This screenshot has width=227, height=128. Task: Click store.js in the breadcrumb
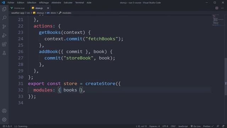pos(39,13)
